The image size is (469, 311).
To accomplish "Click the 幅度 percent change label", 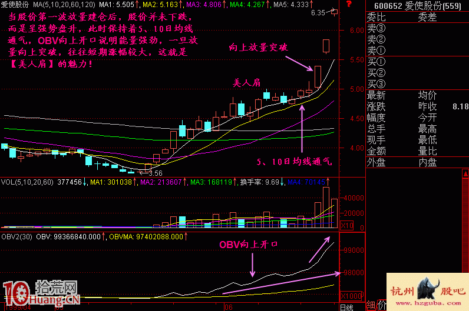I will 376,118.
